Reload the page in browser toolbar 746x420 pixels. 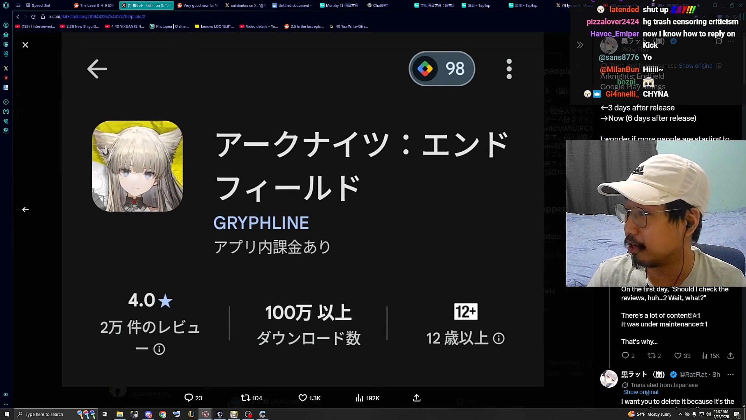33,17
